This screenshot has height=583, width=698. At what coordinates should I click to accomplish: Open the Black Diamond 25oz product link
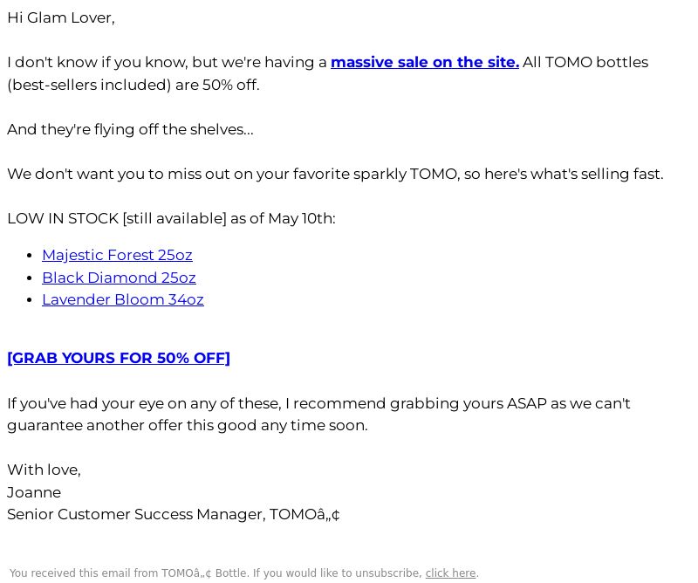119,278
